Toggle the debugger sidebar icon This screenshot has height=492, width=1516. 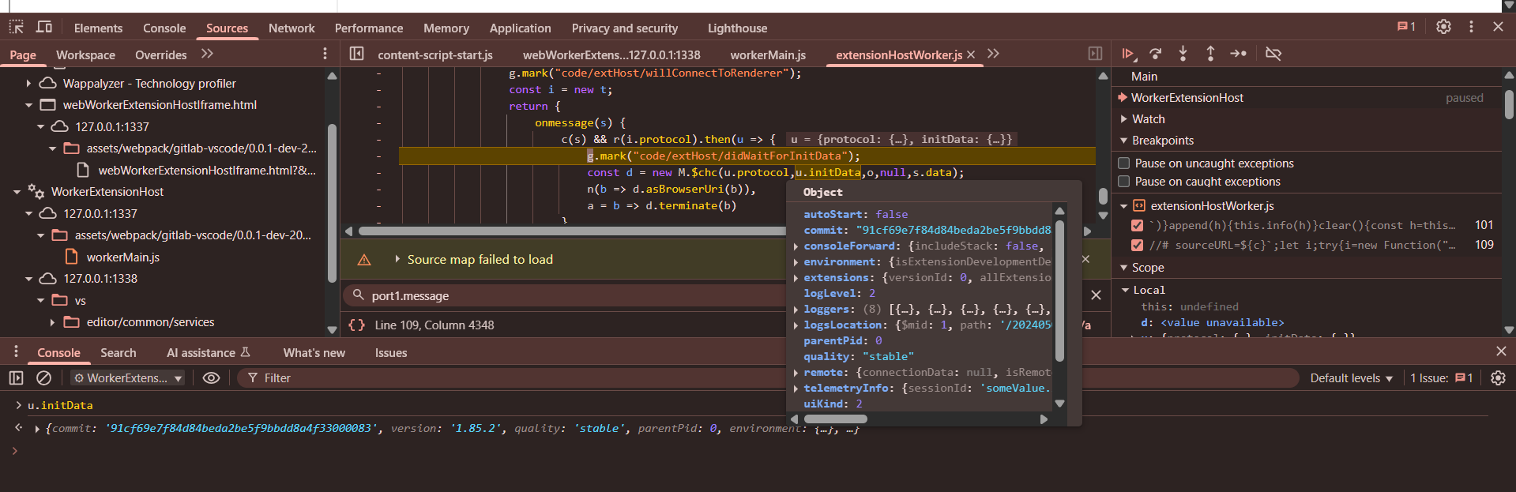[1095, 54]
